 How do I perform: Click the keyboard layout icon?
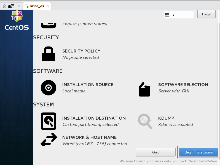click(167, 15)
